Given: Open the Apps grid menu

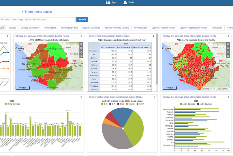Looking at the screenshot, I should pyautogui.click(x=108, y=2).
